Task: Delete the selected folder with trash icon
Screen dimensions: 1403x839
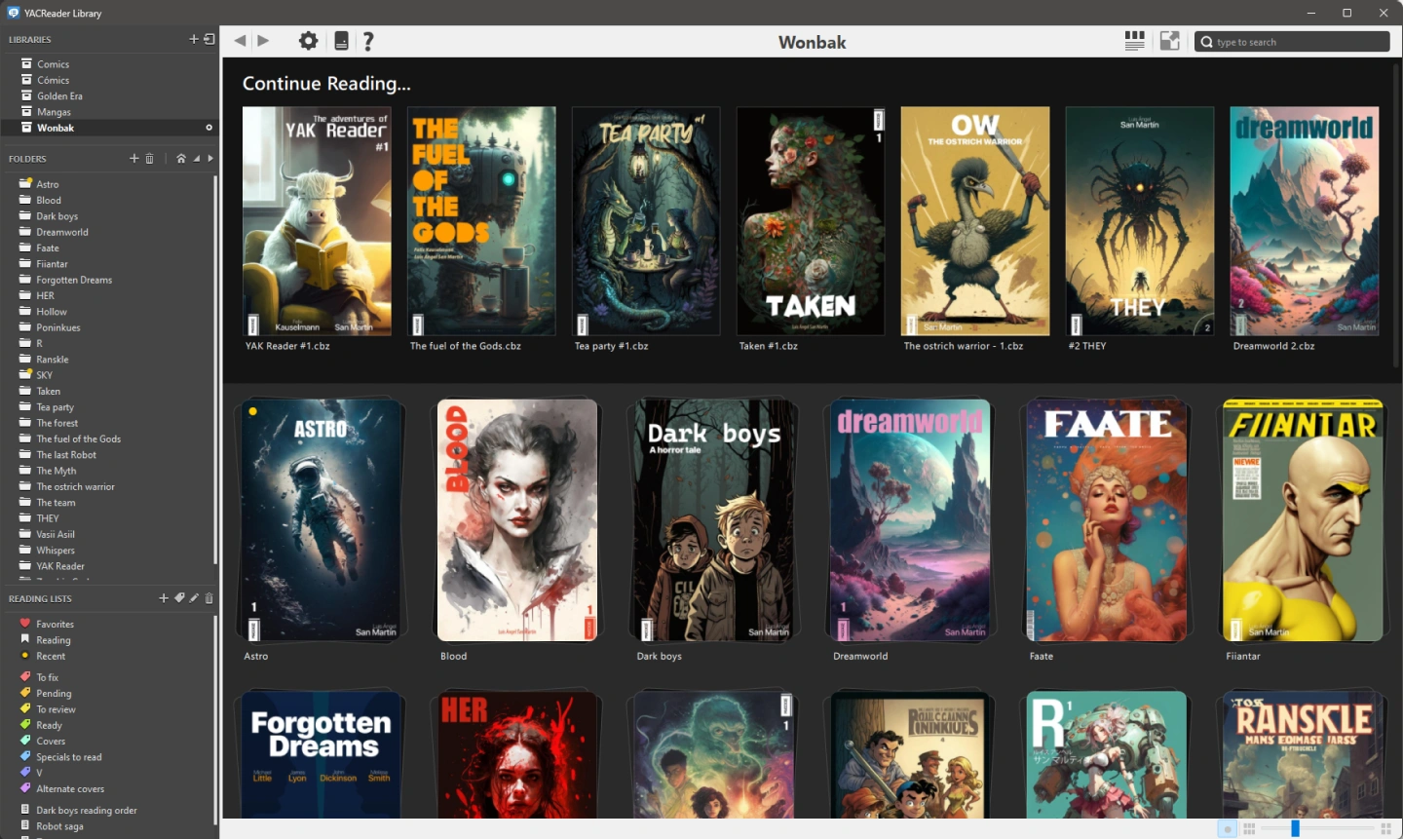Action: (x=149, y=159)
